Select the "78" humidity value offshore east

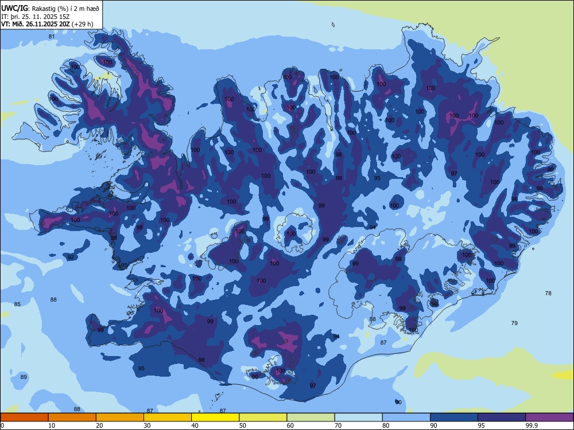click(548, 293)
